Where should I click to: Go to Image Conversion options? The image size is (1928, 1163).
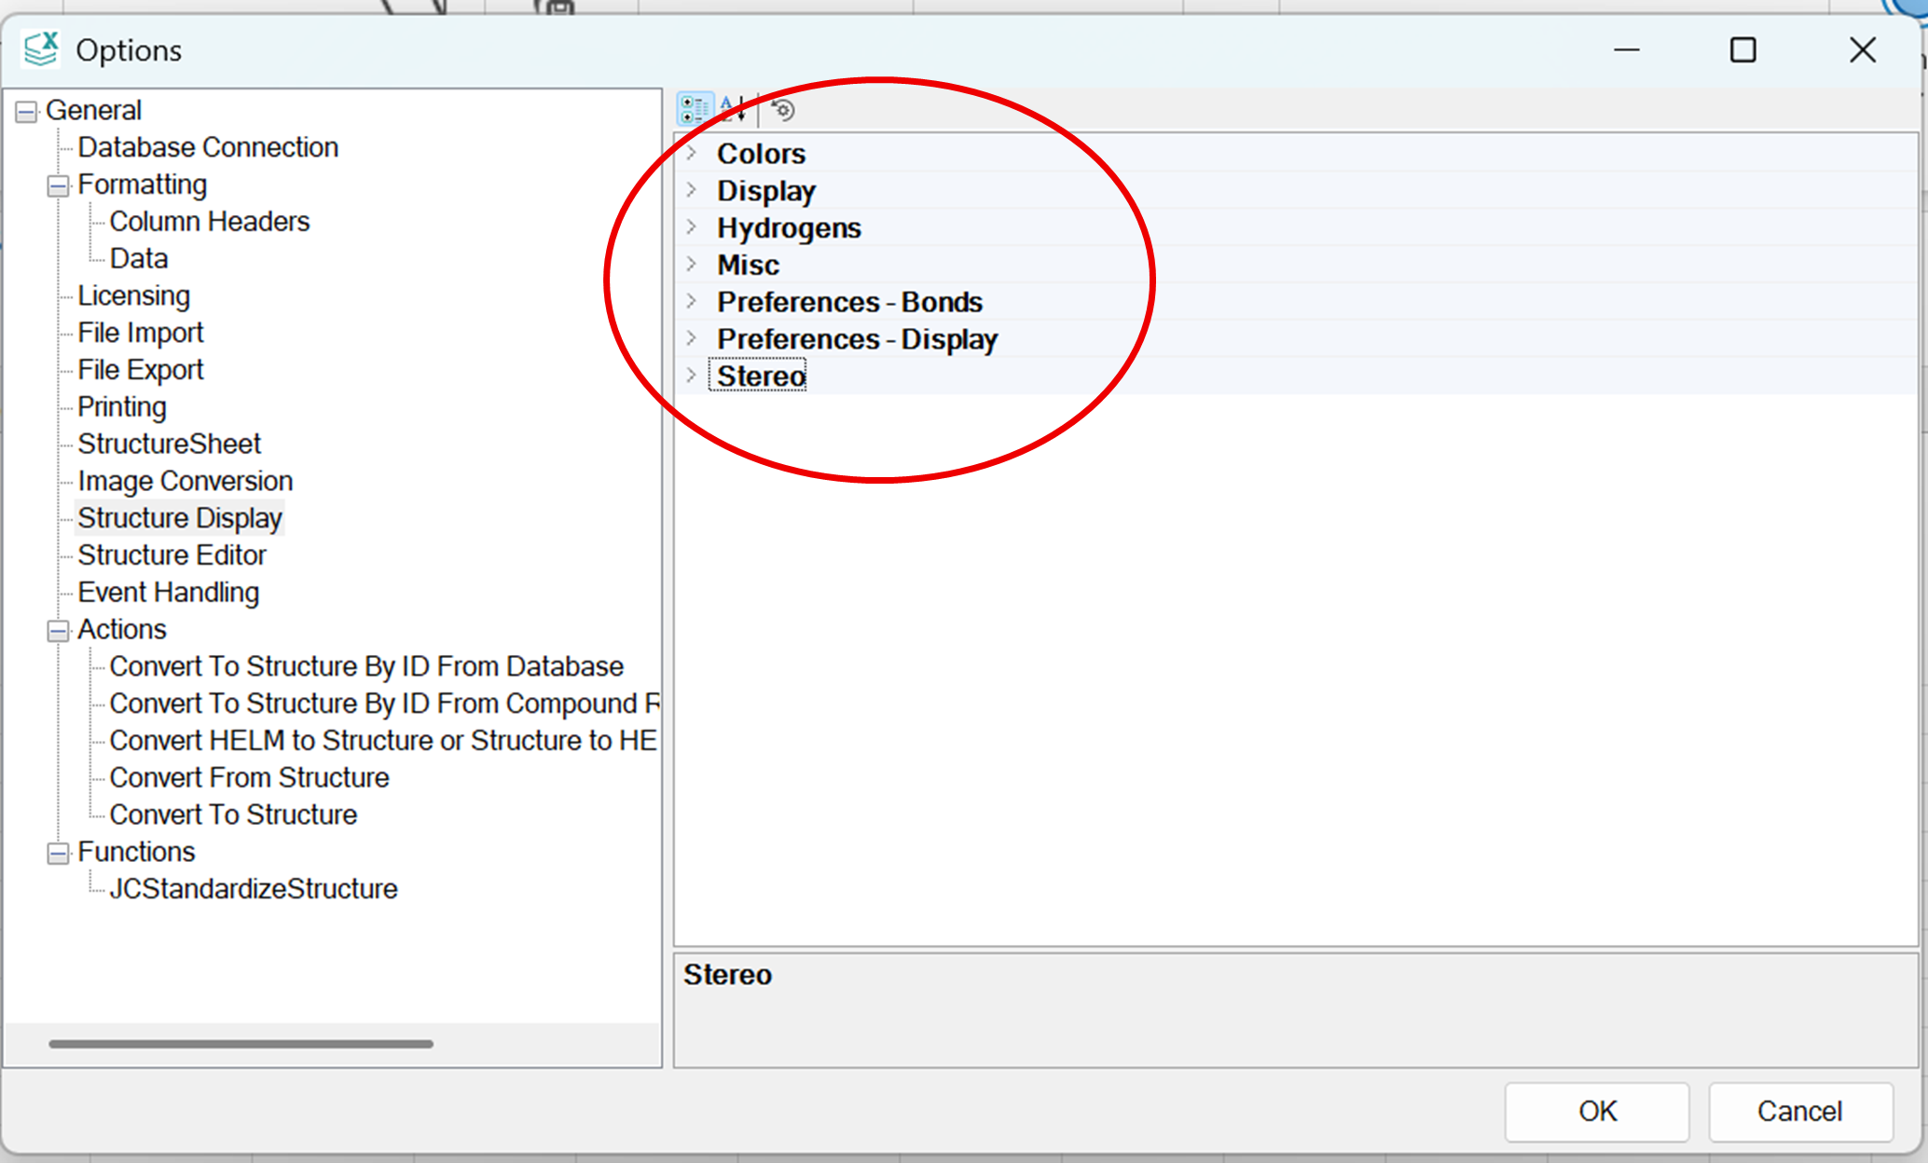click(185, 481)
